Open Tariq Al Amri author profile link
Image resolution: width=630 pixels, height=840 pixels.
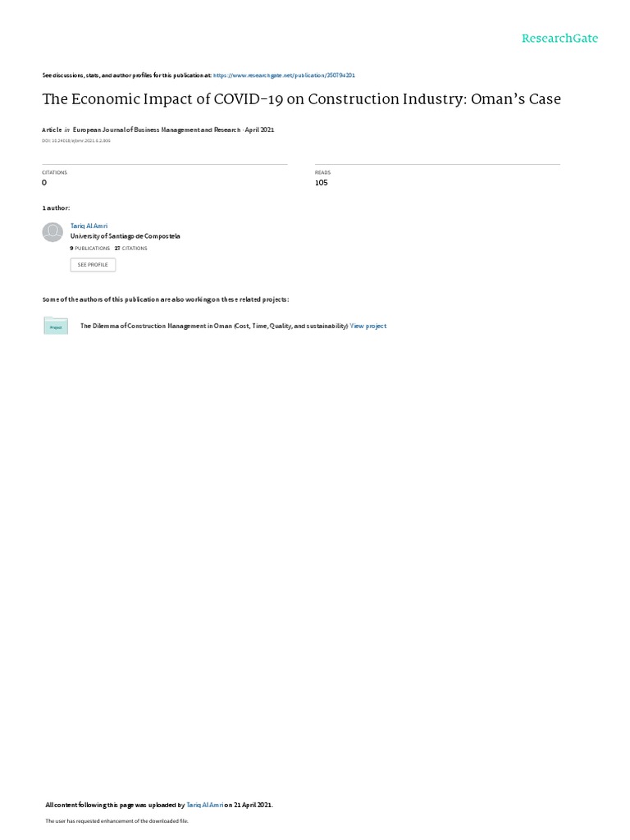(x=89, y=226)
